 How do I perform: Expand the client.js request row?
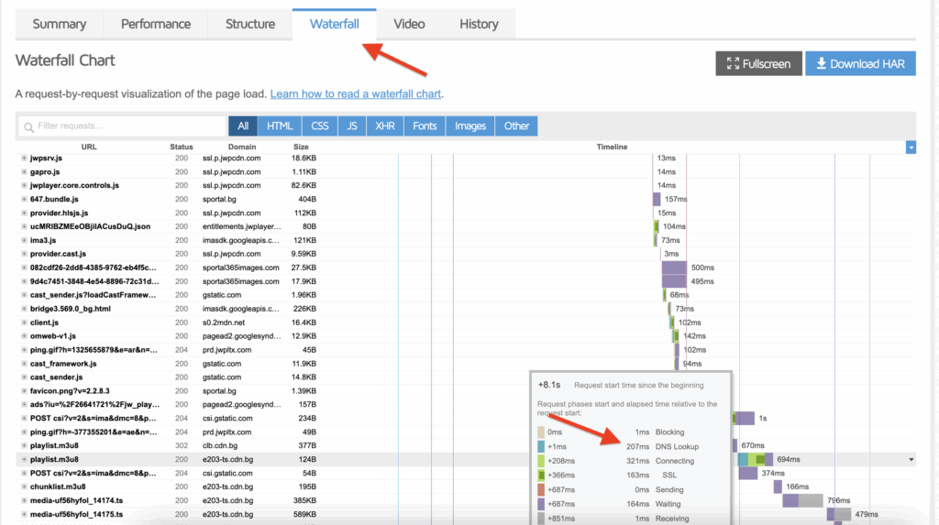point(24,323)
